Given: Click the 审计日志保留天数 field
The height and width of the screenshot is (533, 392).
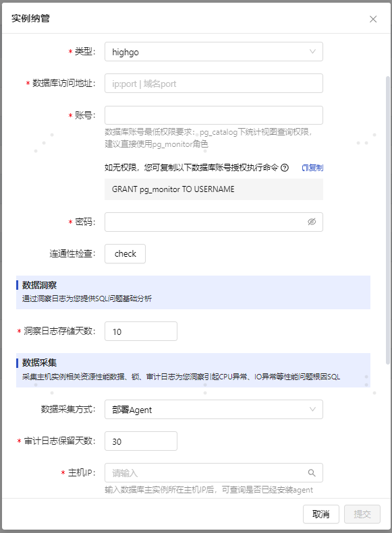Looking at the screenshot, I should point(141,441).
